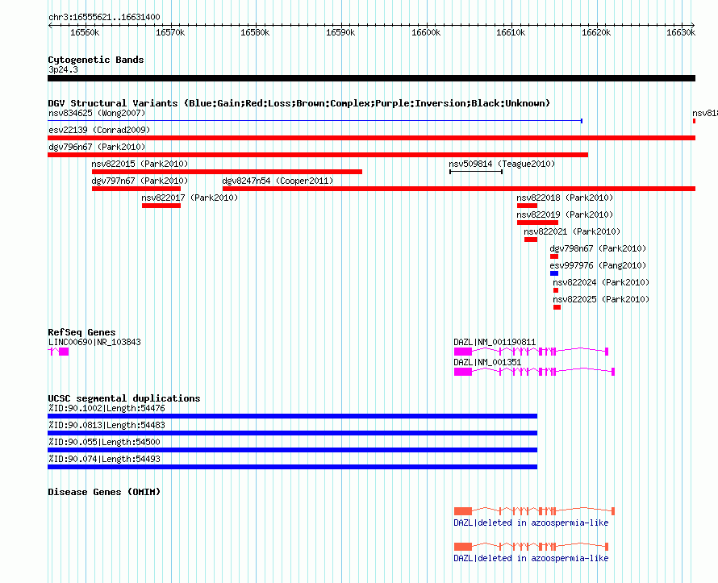The height and width of the screenshot is (583, 718).
Task: Click the upper orange DAZL OMIM gene model
Action: pyautogui.click(x=534, y=511)
